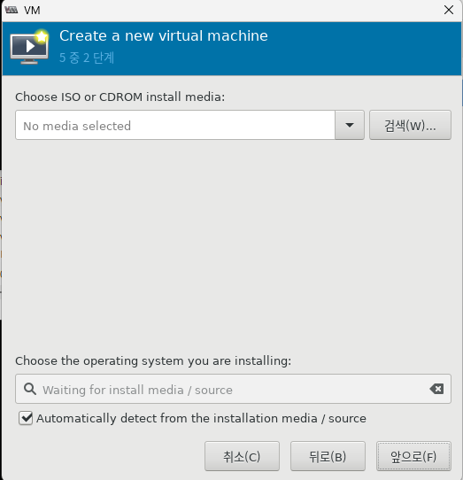Click the 'No media selected' media field
This screenshot has width=463, height=480.
tap(175, 125)
